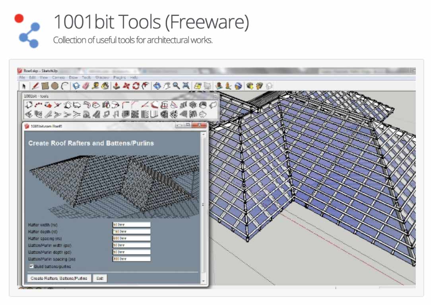The height and width of the screenshot is (305, 431).
Task: Select the arrow Select tool in SketchUp toolbar
Action: point(24,86)
